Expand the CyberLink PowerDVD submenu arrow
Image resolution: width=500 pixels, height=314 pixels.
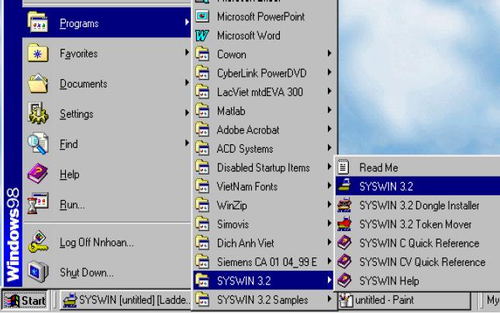click(x=329, y=72)
